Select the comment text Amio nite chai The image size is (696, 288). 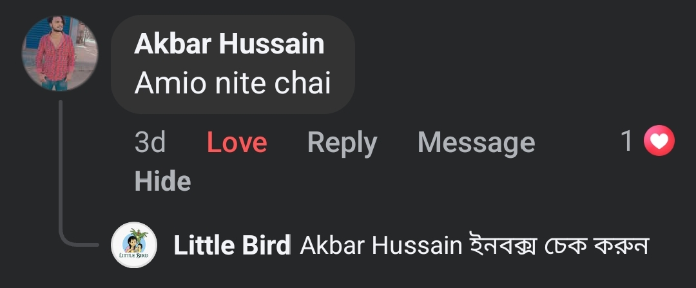pyautogui.click(x=232, y=84)
